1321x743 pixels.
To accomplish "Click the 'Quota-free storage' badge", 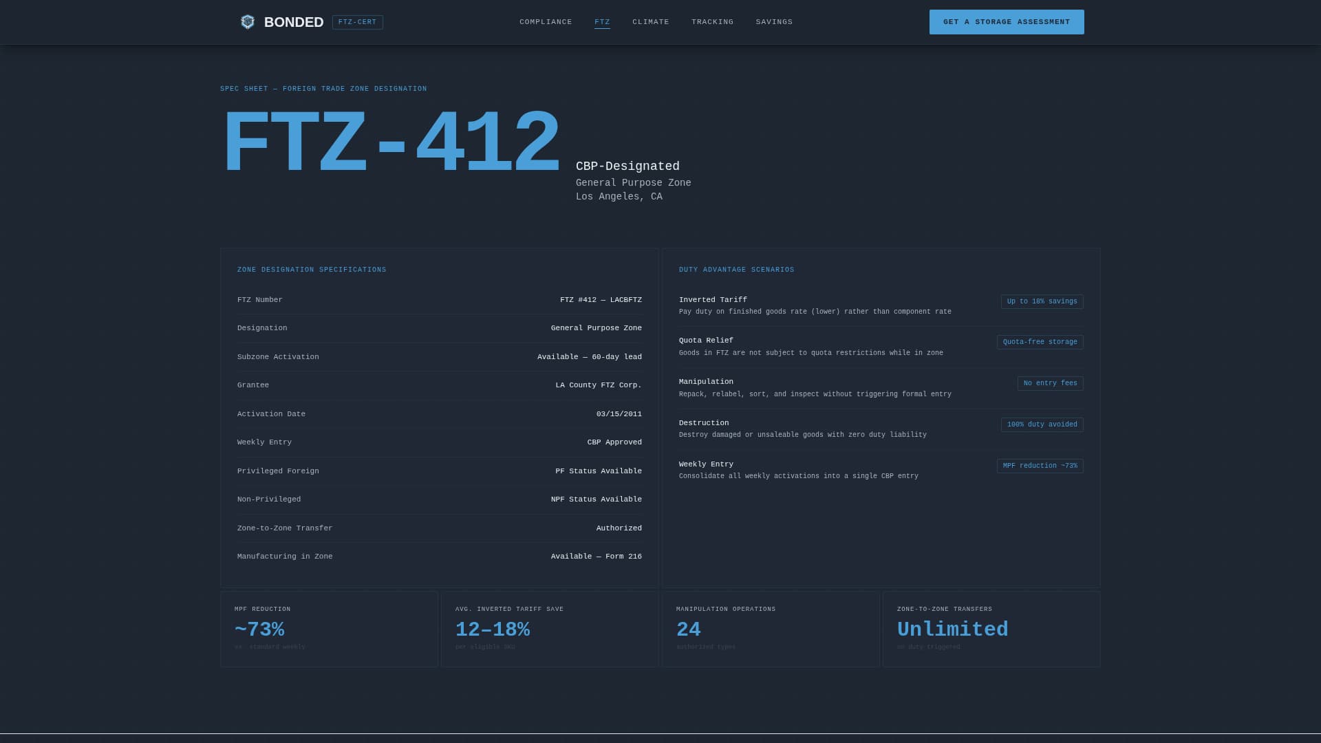I will (1040, 341).
